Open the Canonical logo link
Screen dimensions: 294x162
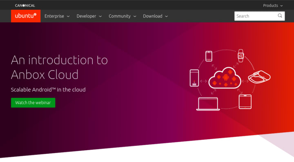point(25,5)
